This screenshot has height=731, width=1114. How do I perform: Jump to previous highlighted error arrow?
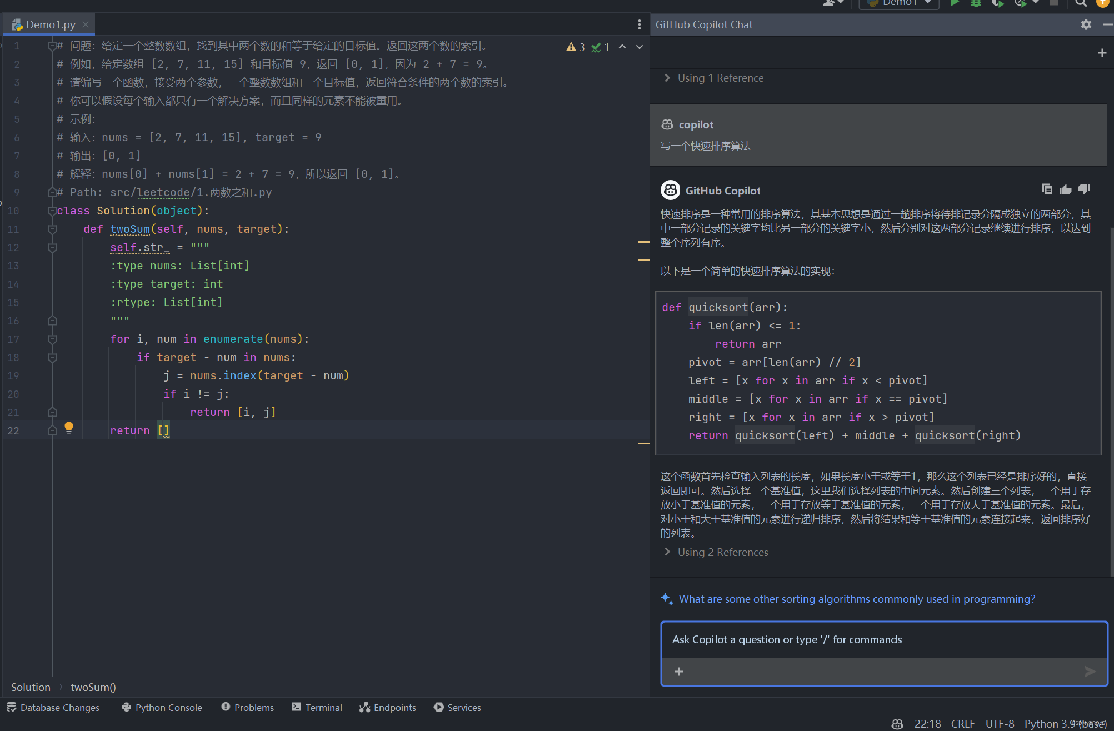coord(622,47)
